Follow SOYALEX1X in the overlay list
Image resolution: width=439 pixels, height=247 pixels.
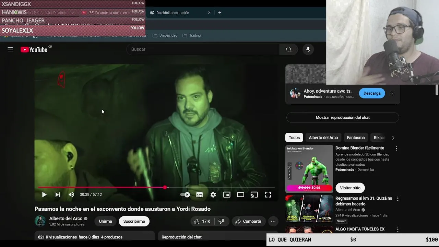138,28
